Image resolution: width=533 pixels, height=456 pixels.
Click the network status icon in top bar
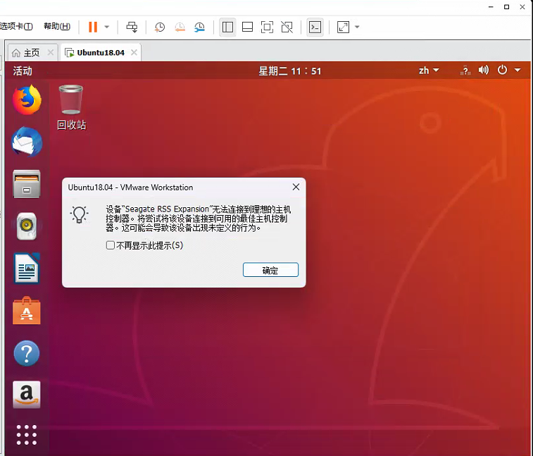465,70
